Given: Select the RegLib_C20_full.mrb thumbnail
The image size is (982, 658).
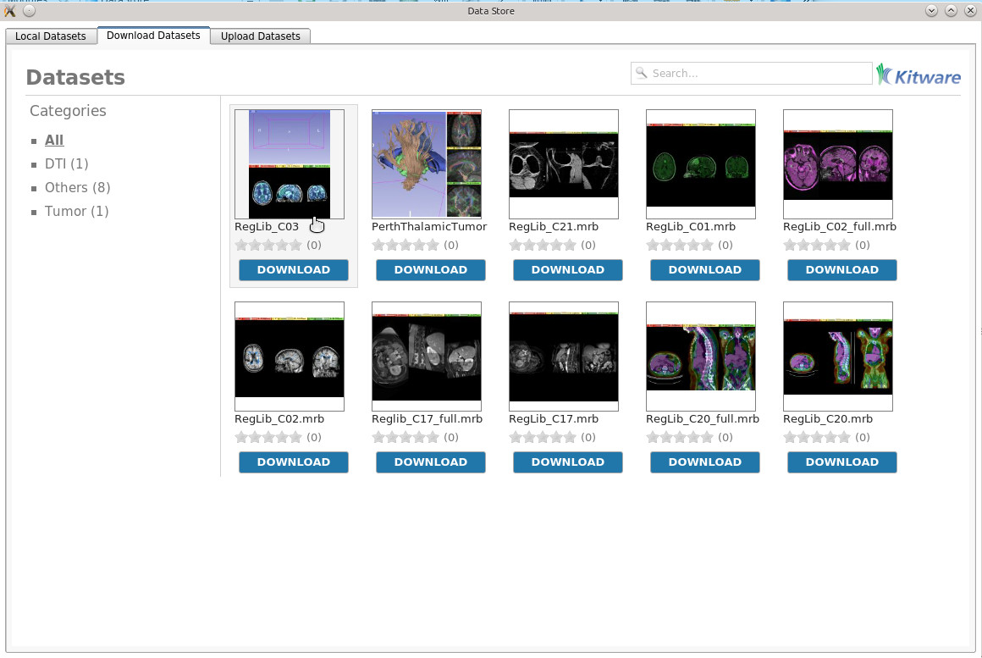Looking at the screenshot, I should click(x=700, y=356).
